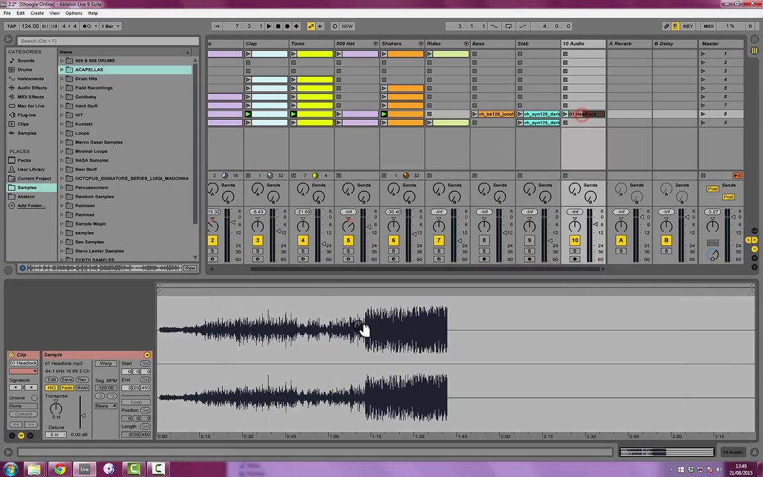The height and width of the screenshot is (477, 763).
Task: Click the Stop All Clips button on Master
Action: pyautogui.click(x=703, y=175)
